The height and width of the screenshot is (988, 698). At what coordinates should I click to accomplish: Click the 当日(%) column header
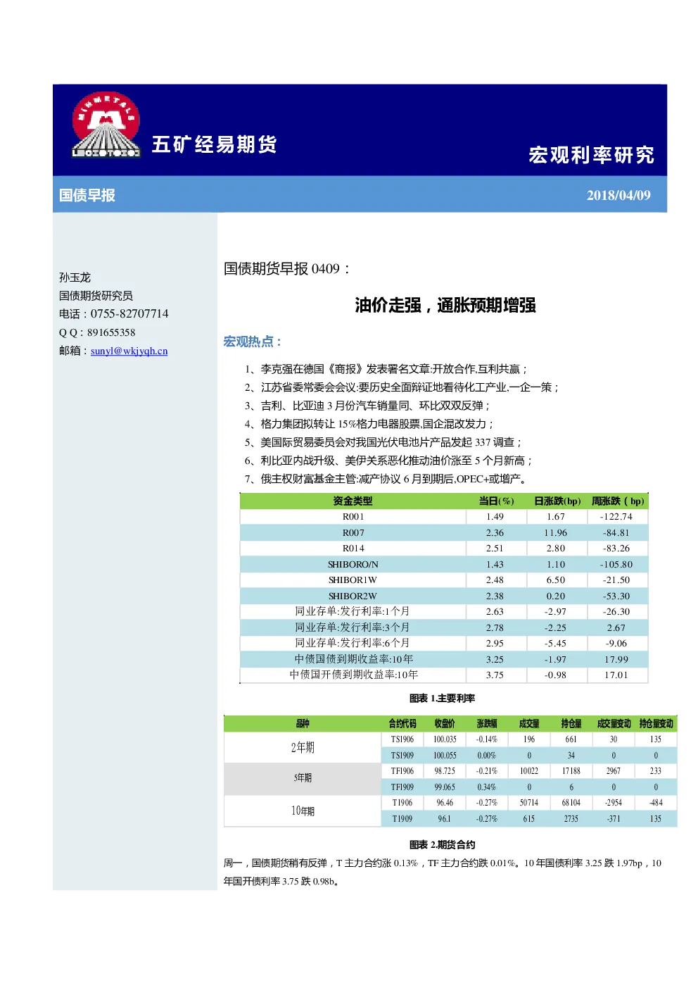[x=496, y=501]
